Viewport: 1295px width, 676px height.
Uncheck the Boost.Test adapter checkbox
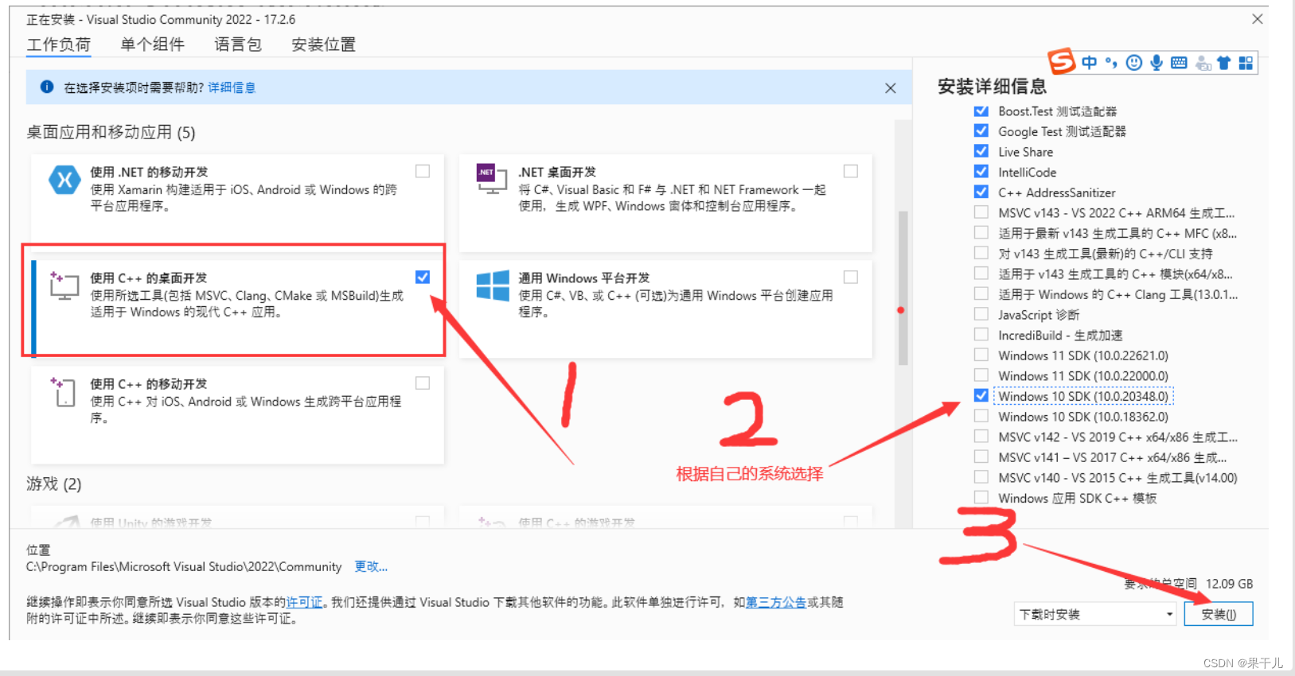coord(981,111)
